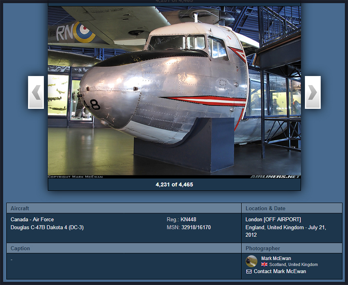The height and width of the screenshot is (285, 348).
Task: Open the registration link KN448
Action: (x=189, y=219)
